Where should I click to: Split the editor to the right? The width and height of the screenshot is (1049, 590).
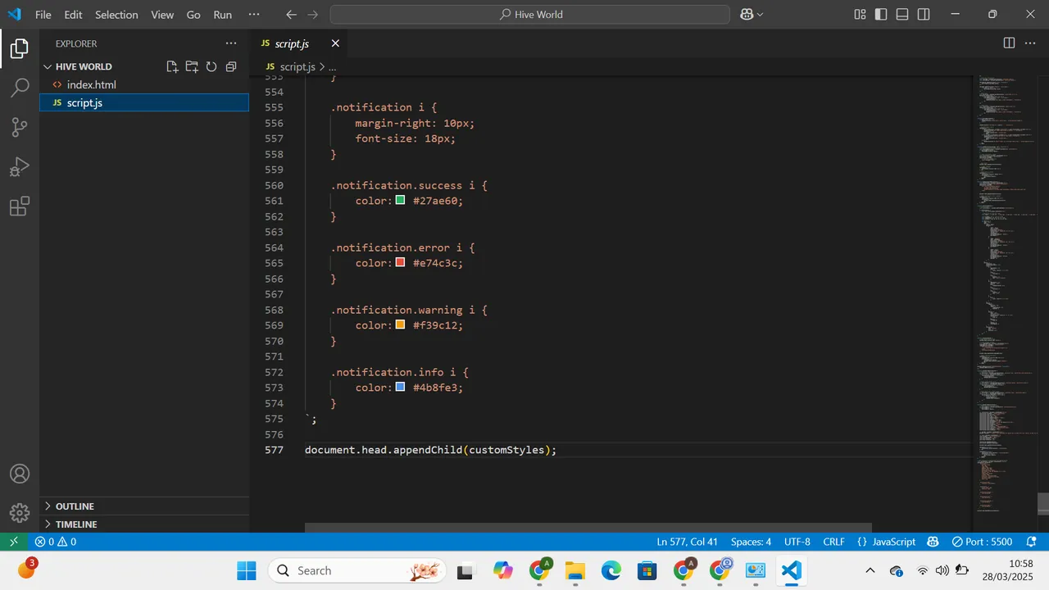pyautogui.click(x=1009, y=43)
